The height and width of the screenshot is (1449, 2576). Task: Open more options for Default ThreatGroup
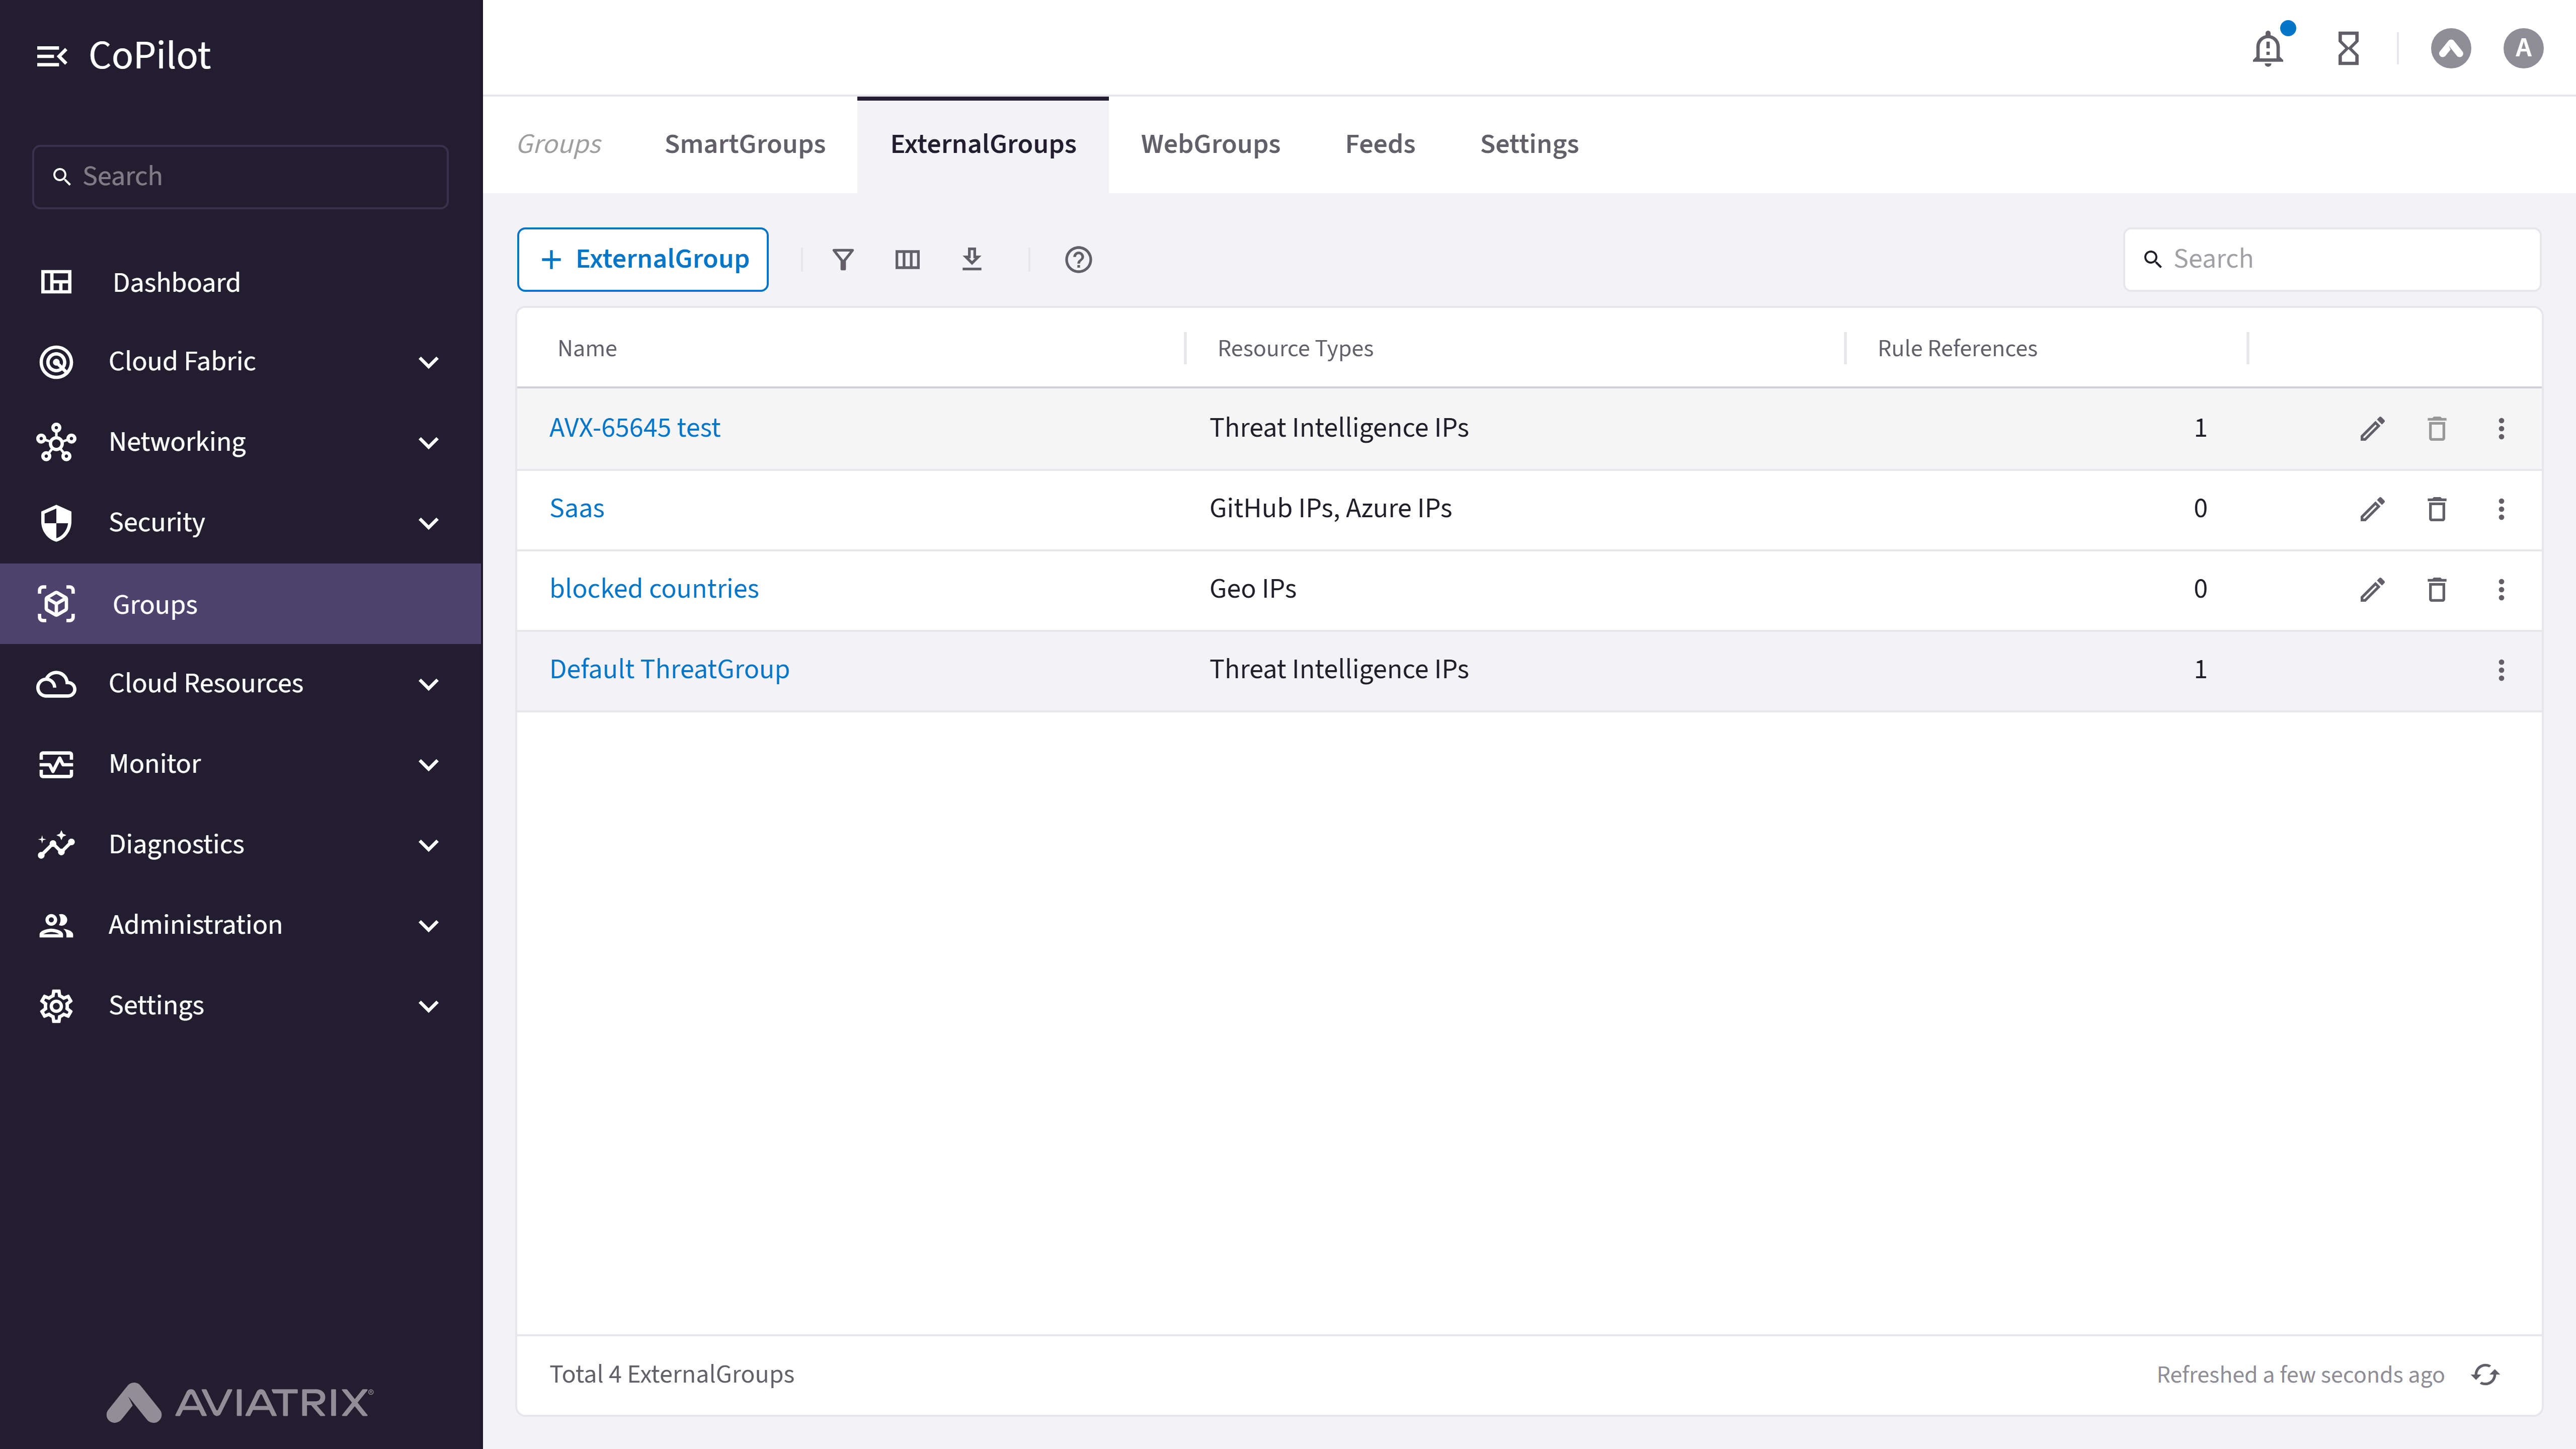[x=2501, y=670]
